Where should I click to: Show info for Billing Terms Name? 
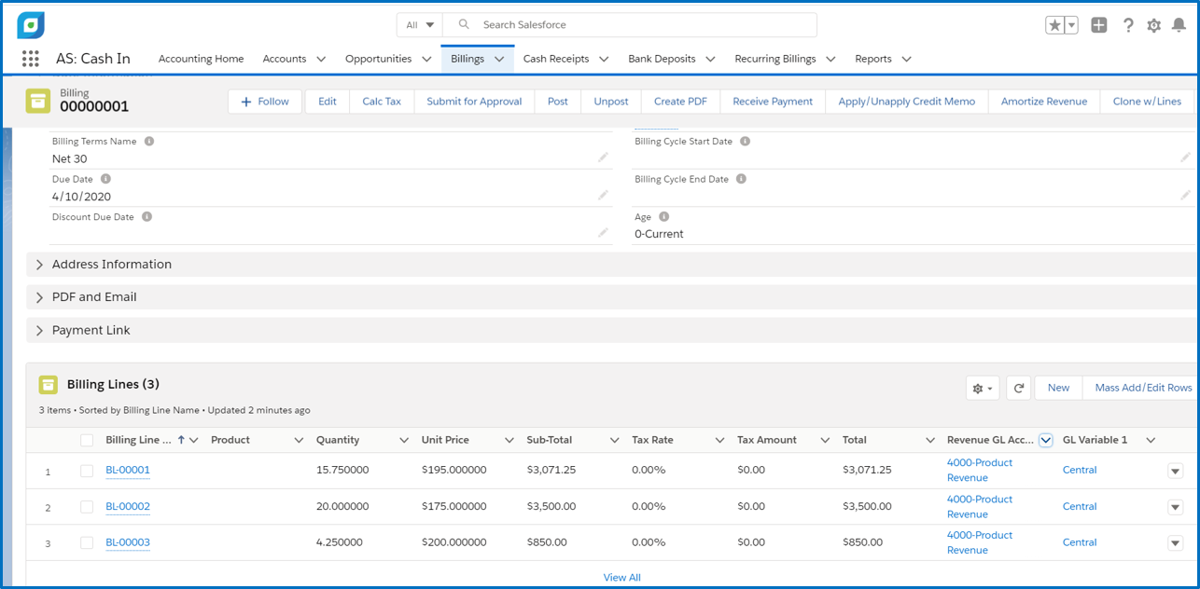[149, 142]
